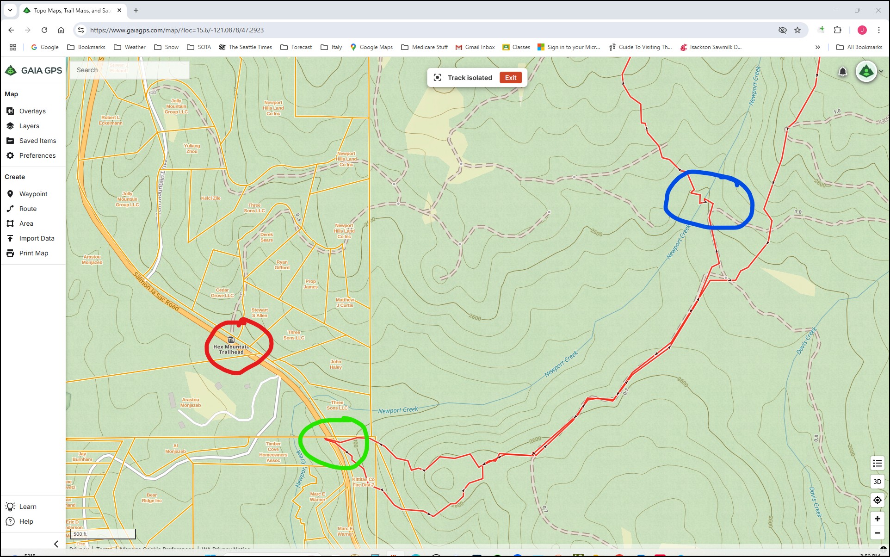Exit the isolated track view

(510, 78)
